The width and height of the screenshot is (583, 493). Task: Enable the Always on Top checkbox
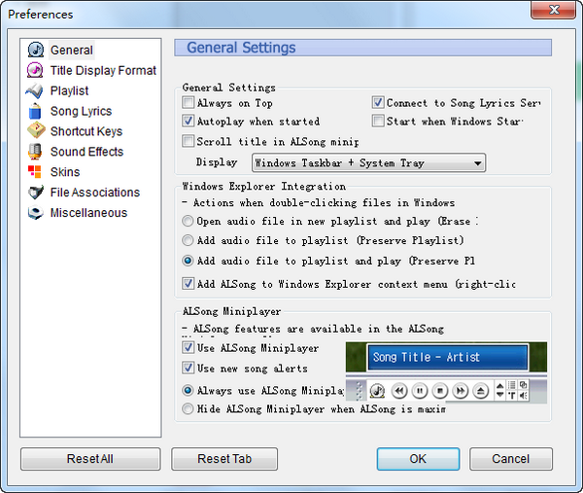189,103
